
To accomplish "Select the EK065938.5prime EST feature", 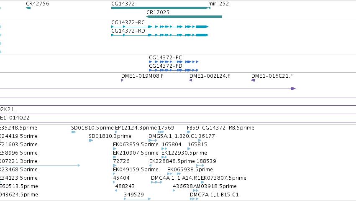I will click(x=174, y=174).
